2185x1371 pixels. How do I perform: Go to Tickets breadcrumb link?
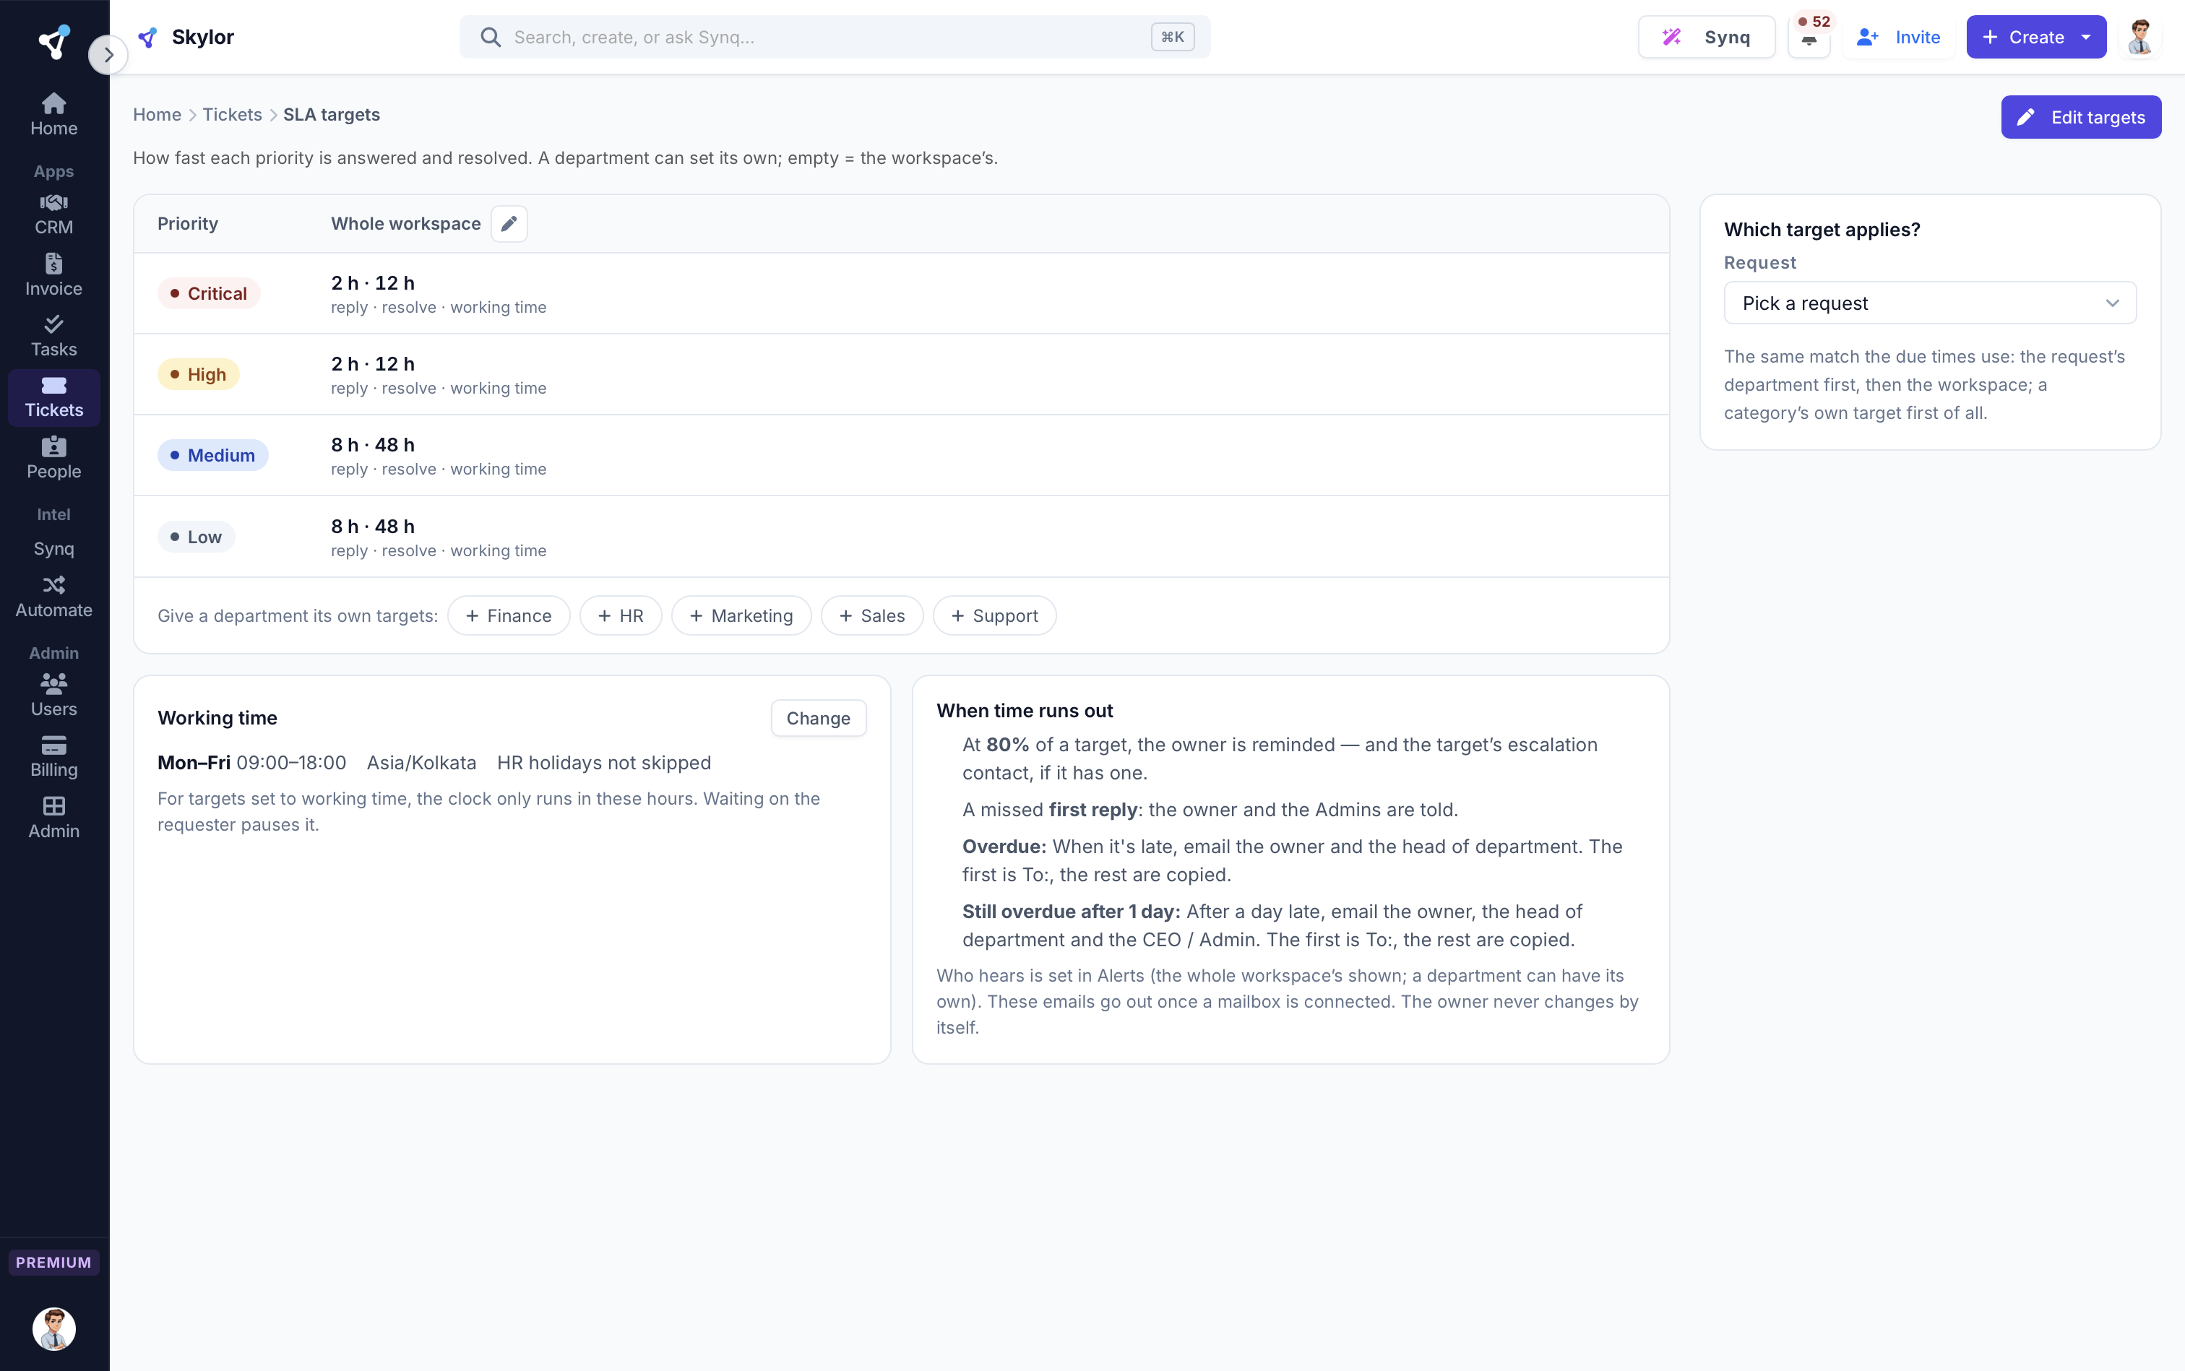coord(231,114)
